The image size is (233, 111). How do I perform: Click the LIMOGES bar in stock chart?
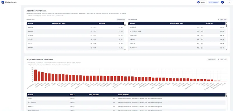[181, 80]
